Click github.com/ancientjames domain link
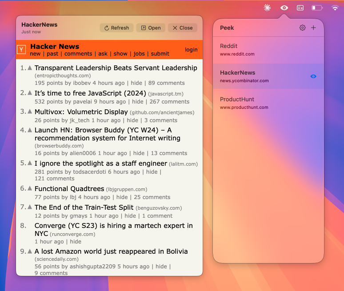 point(162,112)
